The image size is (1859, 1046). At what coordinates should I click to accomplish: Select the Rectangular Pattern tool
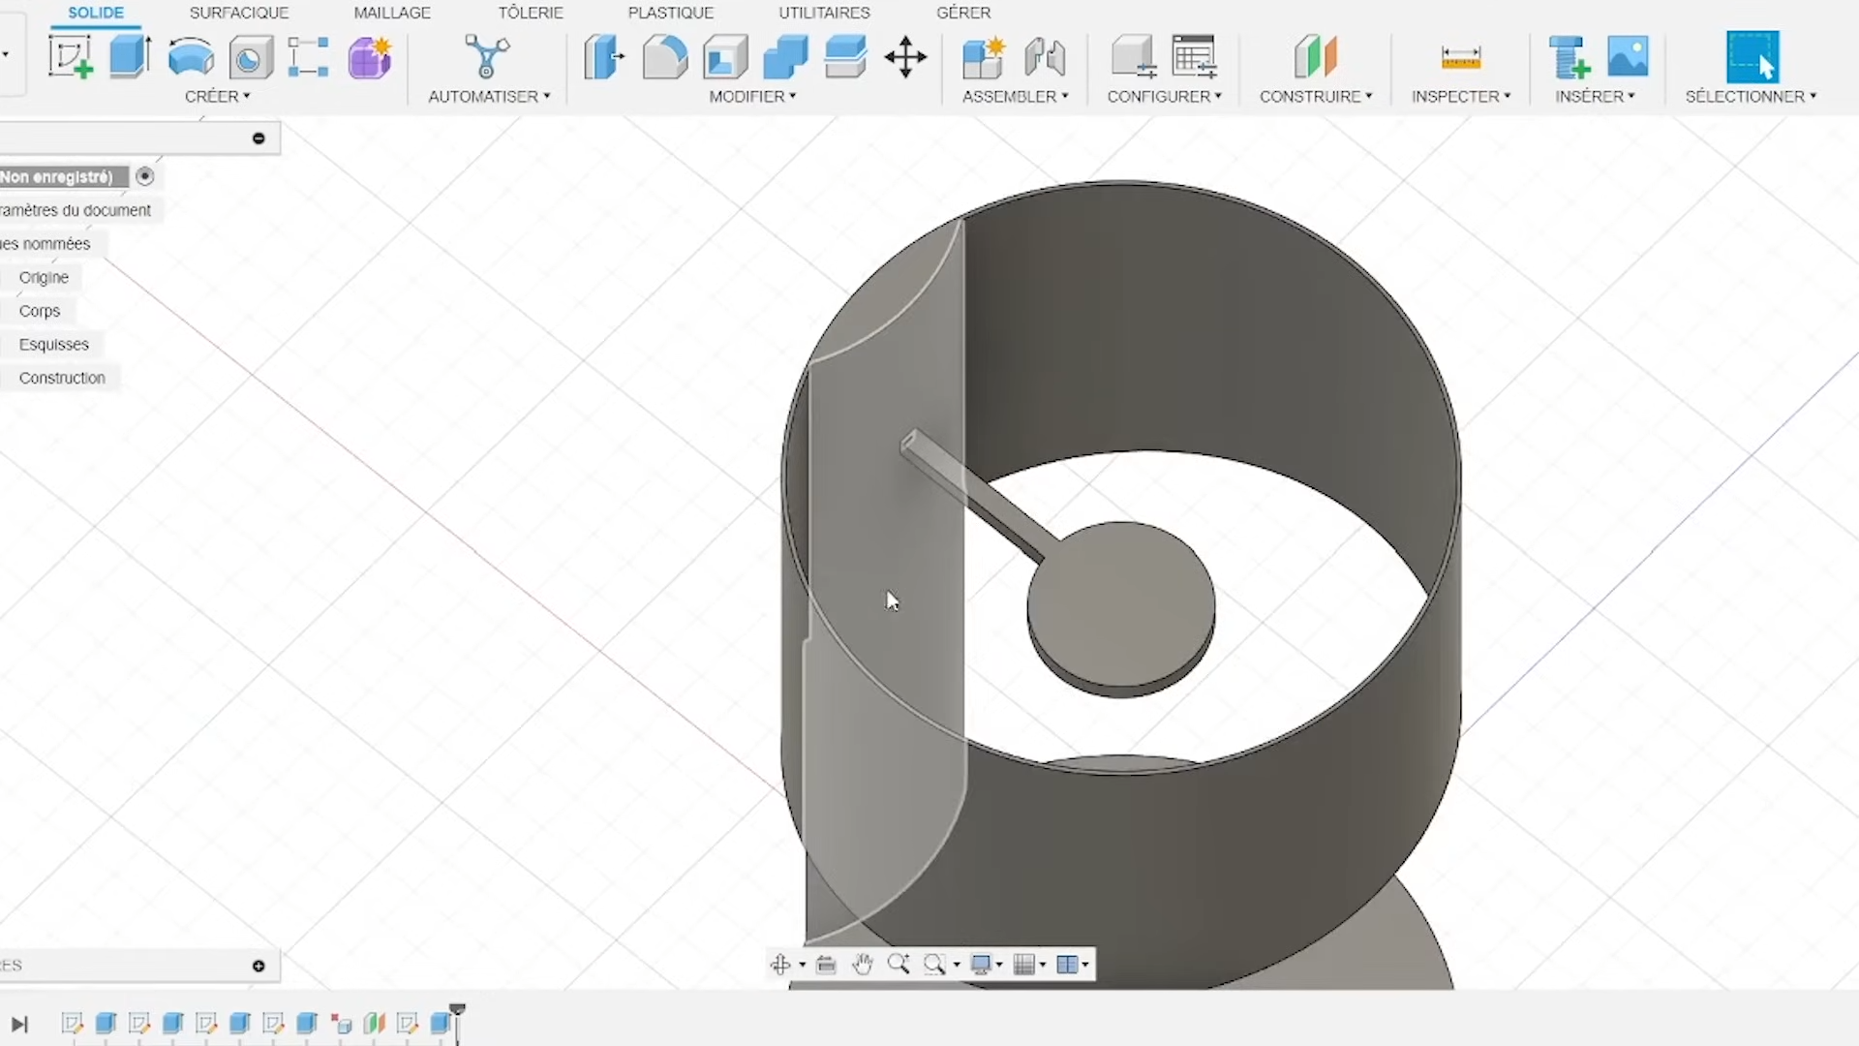tap(309, 57)
